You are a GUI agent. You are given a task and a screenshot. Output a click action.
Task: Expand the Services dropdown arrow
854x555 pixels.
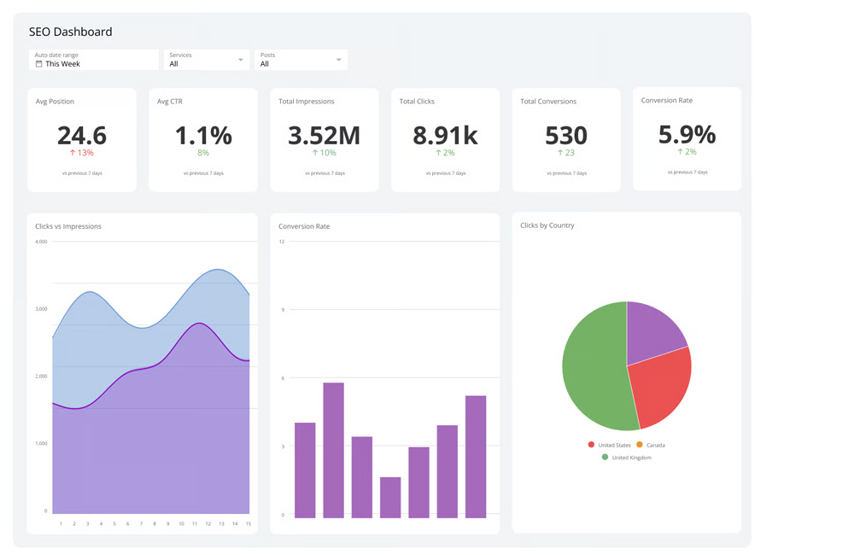(x=241, y=60)
